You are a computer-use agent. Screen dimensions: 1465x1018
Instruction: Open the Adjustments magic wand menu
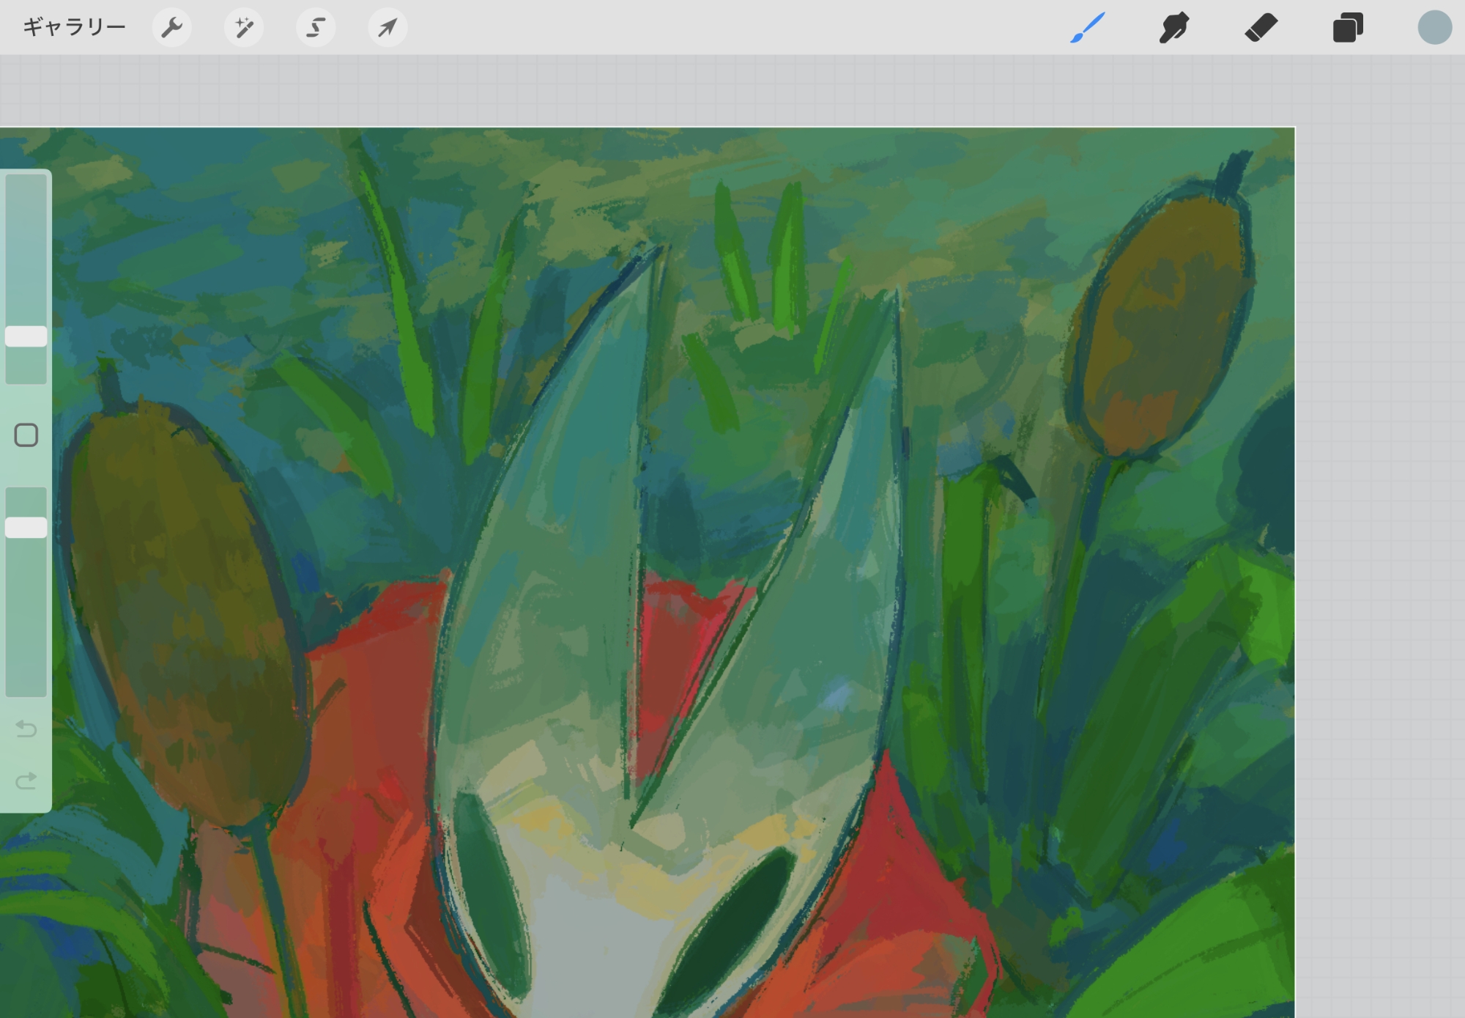pos(243,28)
